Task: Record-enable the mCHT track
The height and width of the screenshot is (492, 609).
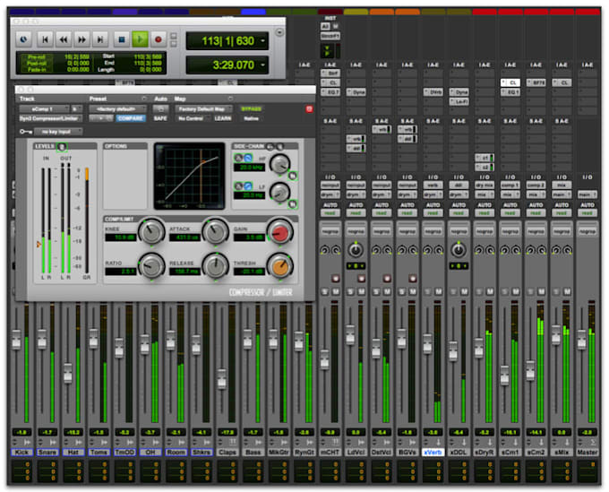Action: 335,278
